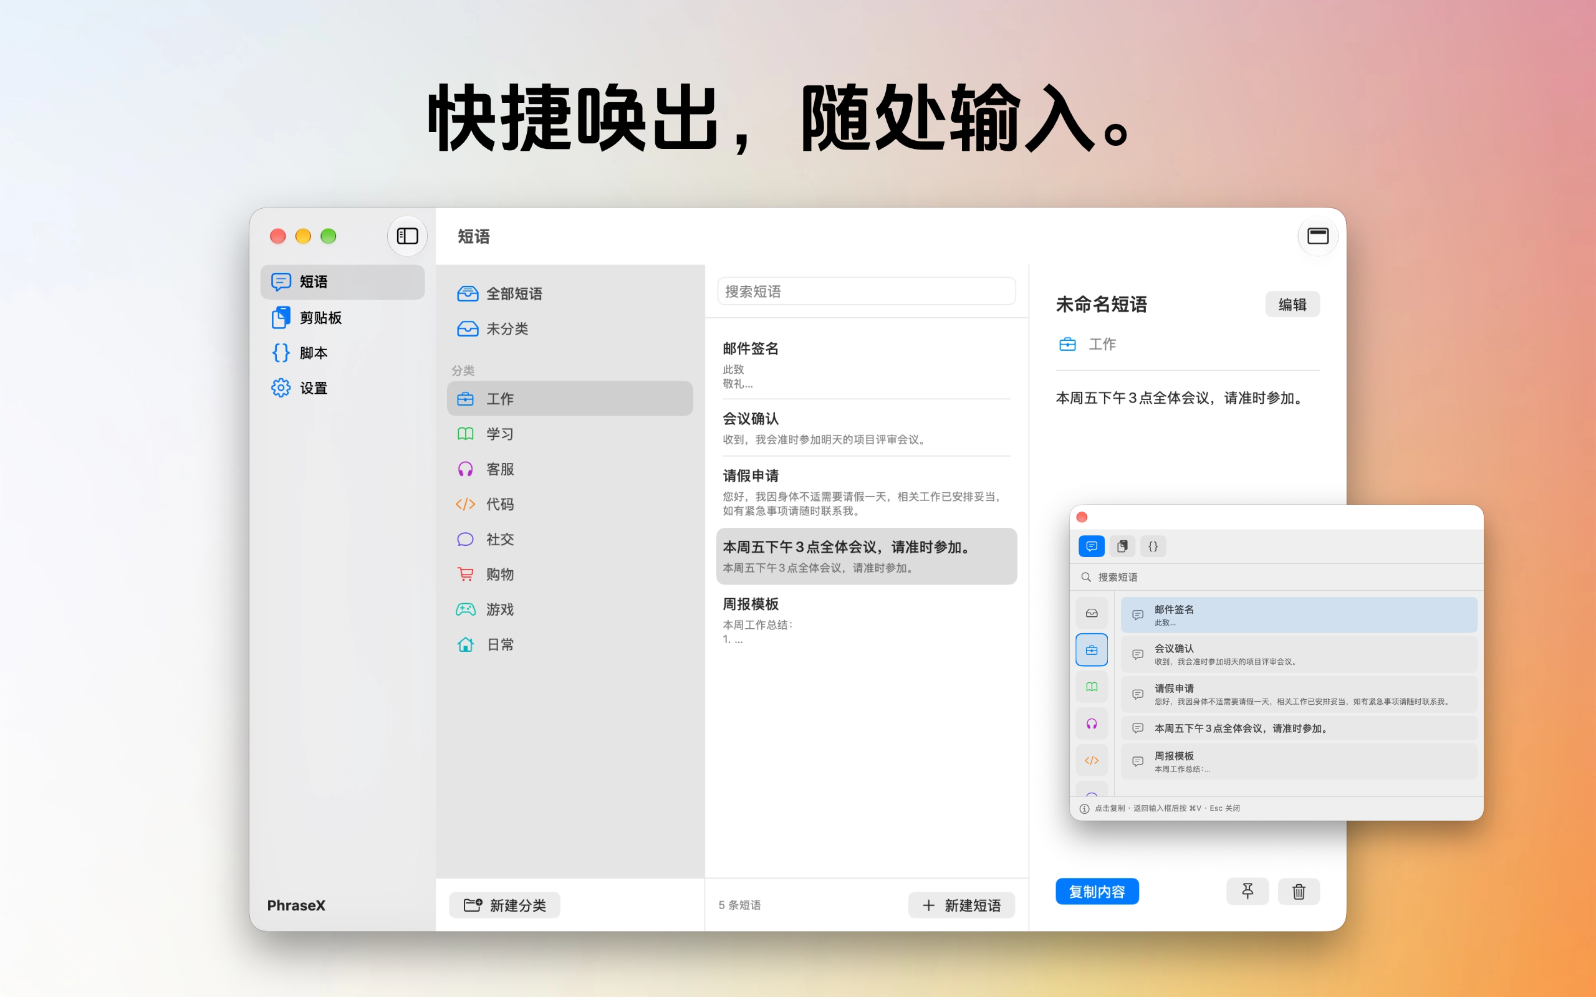Click the 搜索短语 field in the popup

[1276, 577]
